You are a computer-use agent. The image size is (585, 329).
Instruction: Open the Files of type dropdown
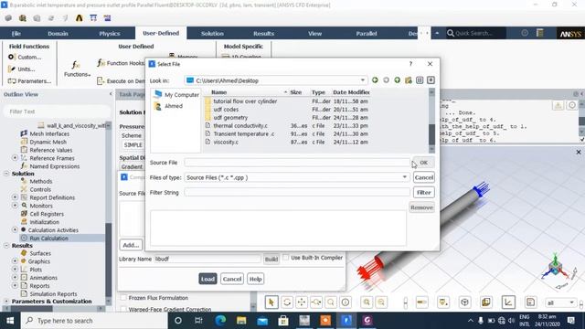pos(404,177)
